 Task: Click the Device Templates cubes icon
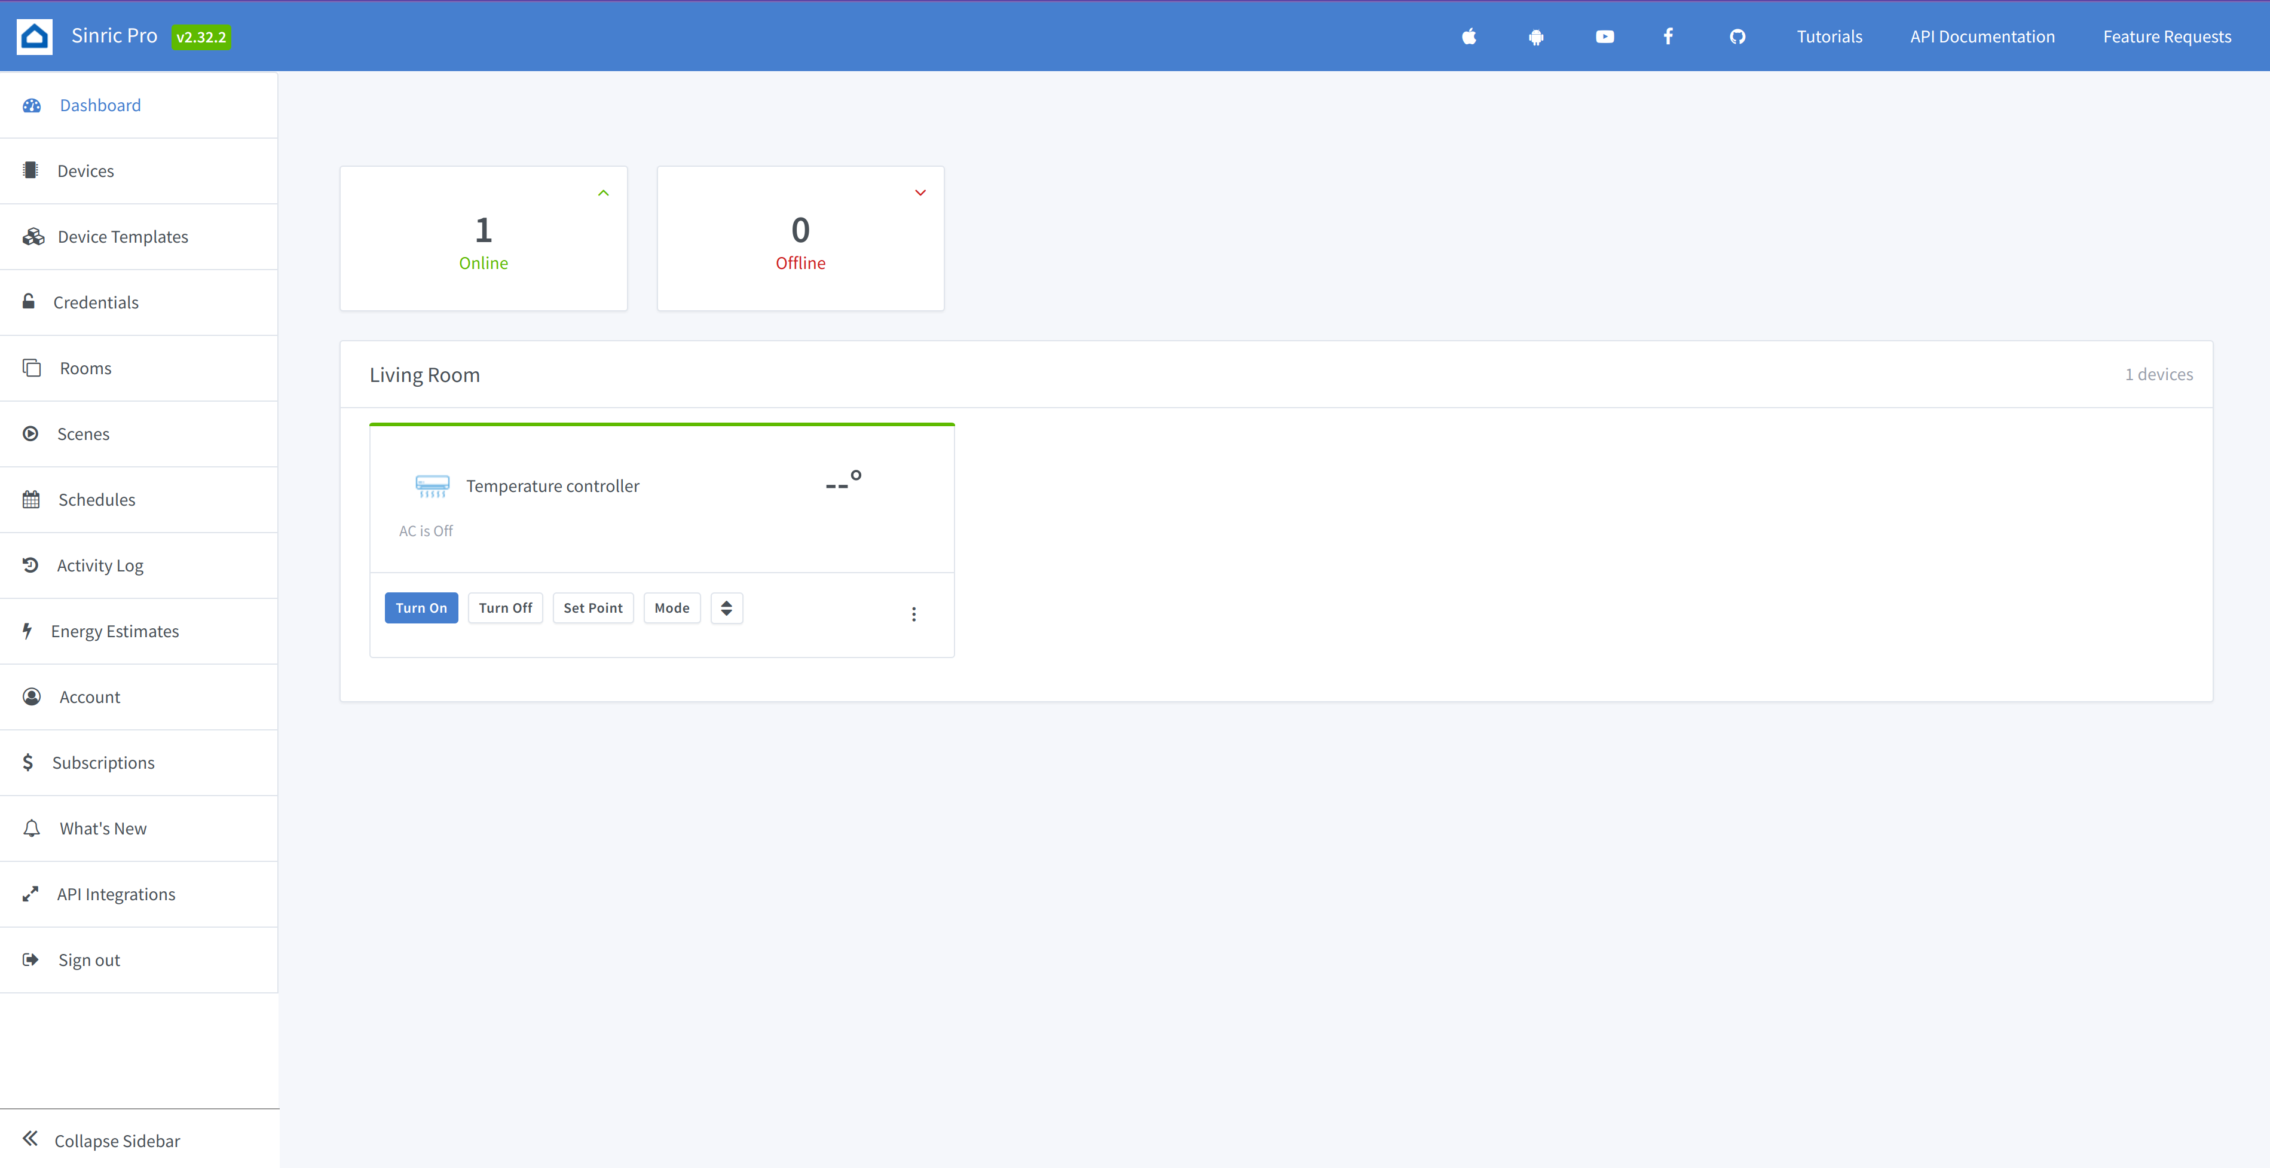(x=33, y=236)
